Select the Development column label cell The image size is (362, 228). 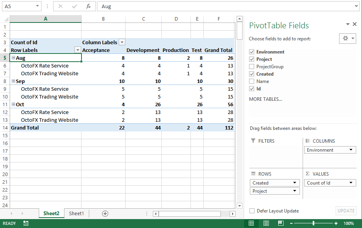click(x=144, y=50)
